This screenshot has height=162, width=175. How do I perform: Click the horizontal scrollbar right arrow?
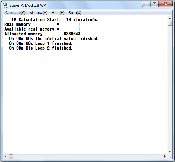click(165, 156)
